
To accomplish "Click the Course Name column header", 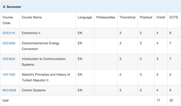I will [x=32, y=17].
